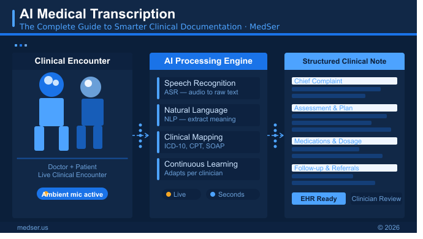Click the 'ASR — audio to raw text' line
The height and width of the screenshot is (239, 423).
click(x=201, y=93)
